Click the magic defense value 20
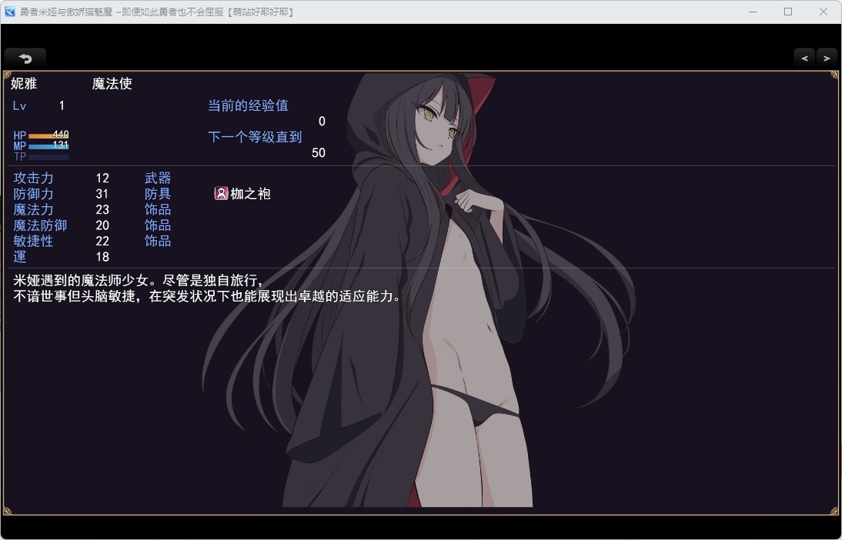842x540 pixels. coord(102,225)
